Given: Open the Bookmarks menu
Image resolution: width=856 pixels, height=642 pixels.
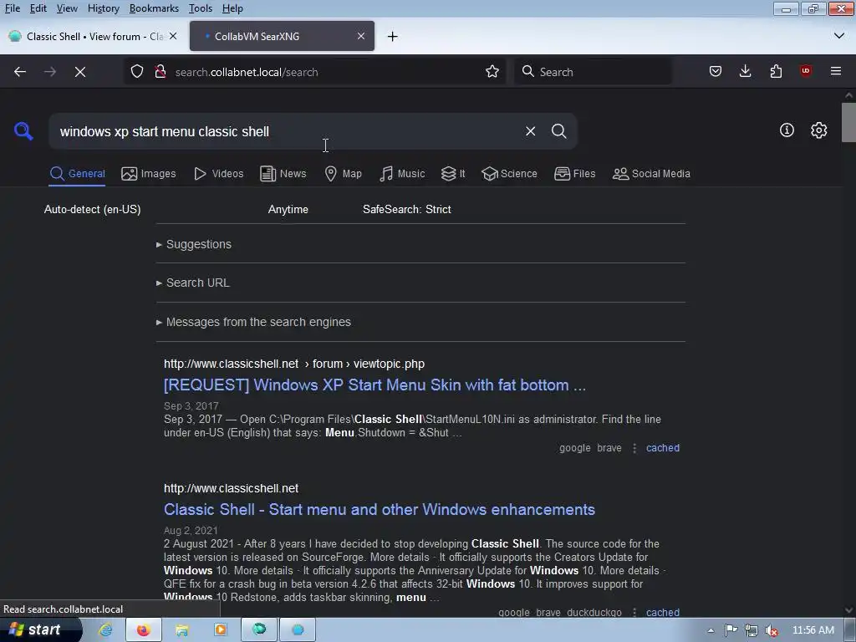Looking at the screenshot, I should (154, 8).
